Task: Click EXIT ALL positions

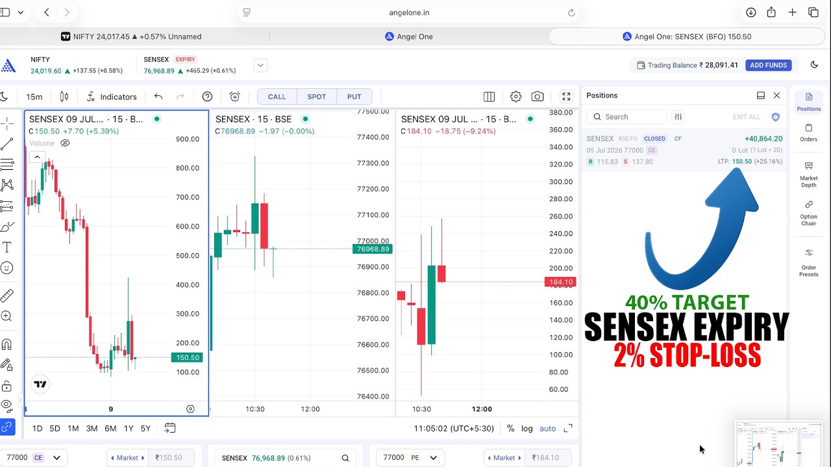Action: point(747,117)
